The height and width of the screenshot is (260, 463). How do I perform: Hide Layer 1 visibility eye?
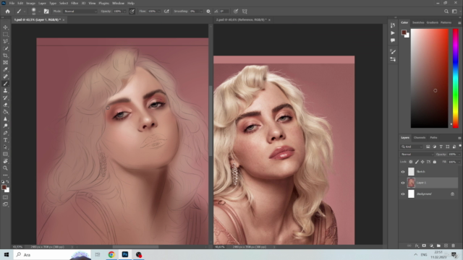tap(403, 183)
